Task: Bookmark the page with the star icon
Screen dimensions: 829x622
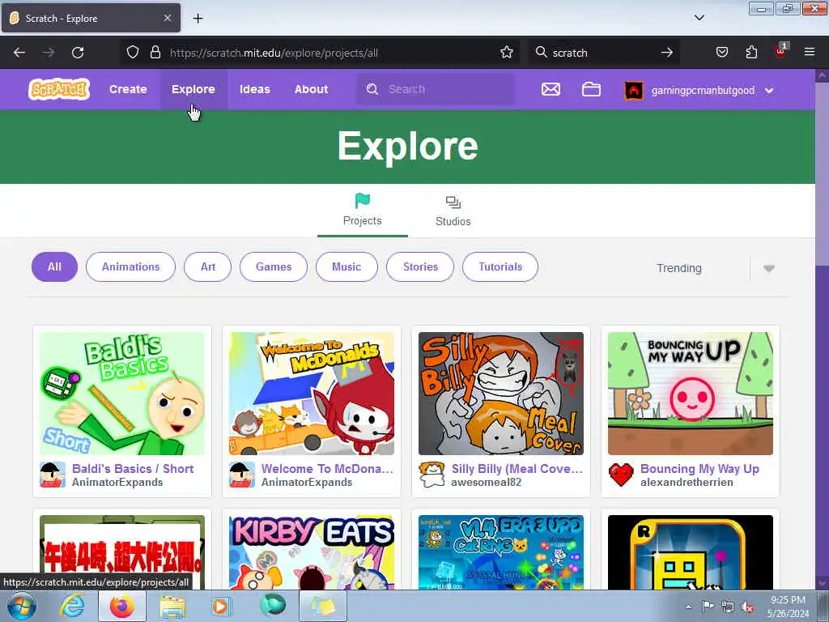Action: pos(507,53)
